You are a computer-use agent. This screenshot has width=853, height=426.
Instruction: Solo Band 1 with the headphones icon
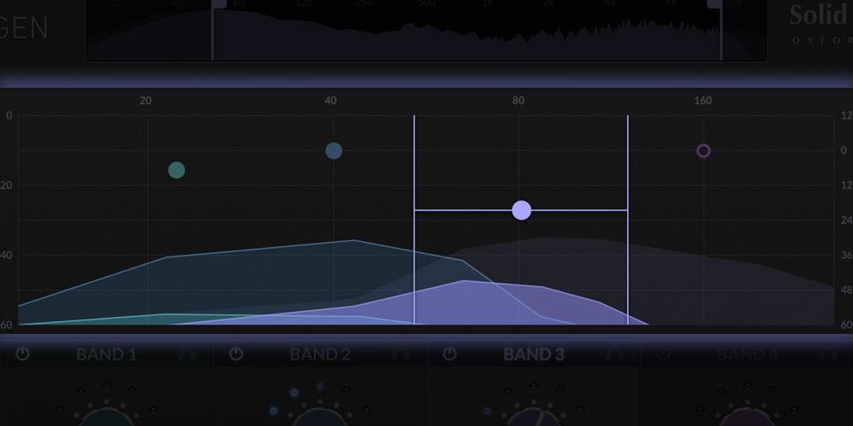coord(187,354)
